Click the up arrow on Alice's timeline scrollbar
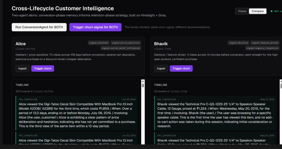 click(x=143, y=81)
